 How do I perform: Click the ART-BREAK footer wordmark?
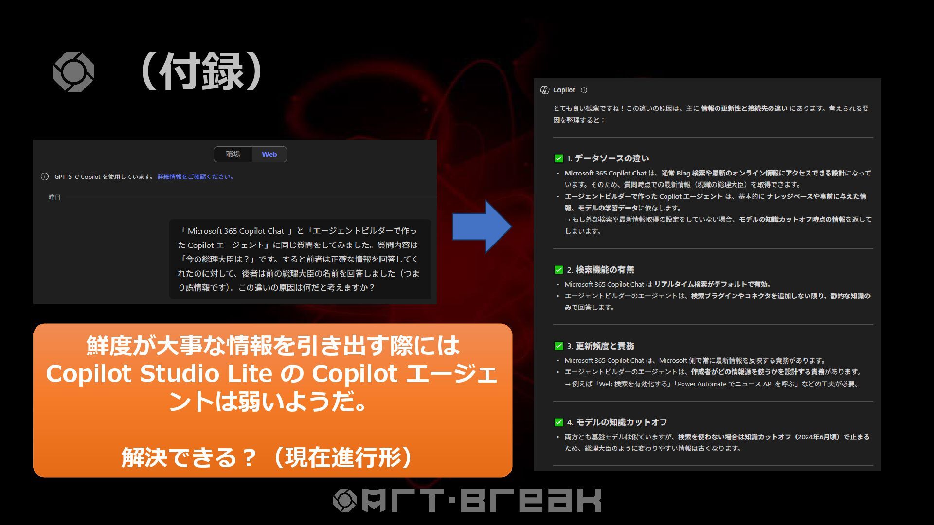pyautogui.click(x=482, y=501)
